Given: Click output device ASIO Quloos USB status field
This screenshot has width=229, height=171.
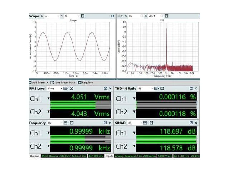Looking at the screenshot, I should click(64, 156).
